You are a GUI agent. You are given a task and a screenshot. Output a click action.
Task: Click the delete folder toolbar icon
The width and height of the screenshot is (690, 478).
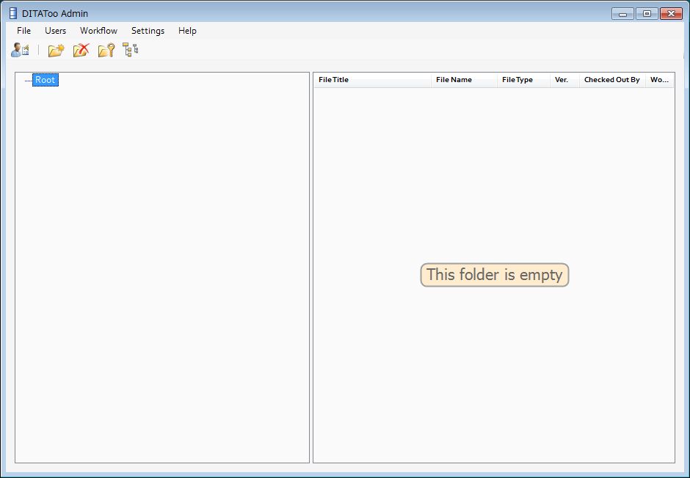(x=81, y=50)
